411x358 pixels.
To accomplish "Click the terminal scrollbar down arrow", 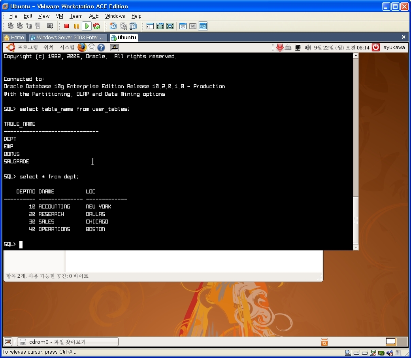I will coord(356,247).
